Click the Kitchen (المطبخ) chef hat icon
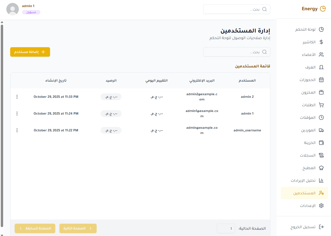This screenshot has height=236, width=331. 321,168
